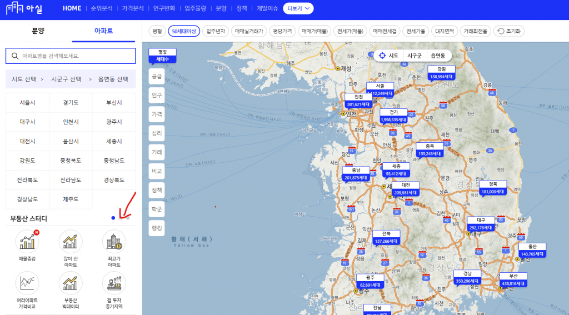Image resolution: width=569 pixels, height=315 pixels.
Task: Open the 매물증감 study icon
Action: (27, 242)
